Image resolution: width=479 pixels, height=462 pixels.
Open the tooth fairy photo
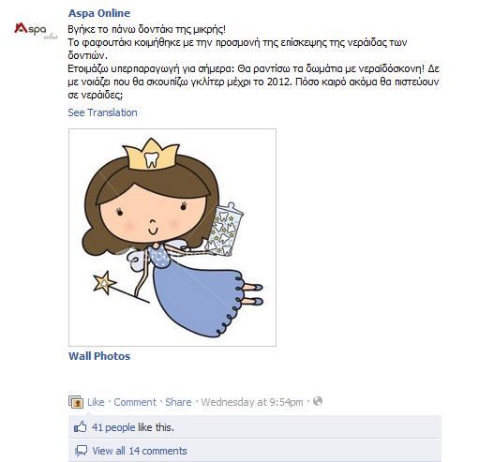click(x=172, y=237)
